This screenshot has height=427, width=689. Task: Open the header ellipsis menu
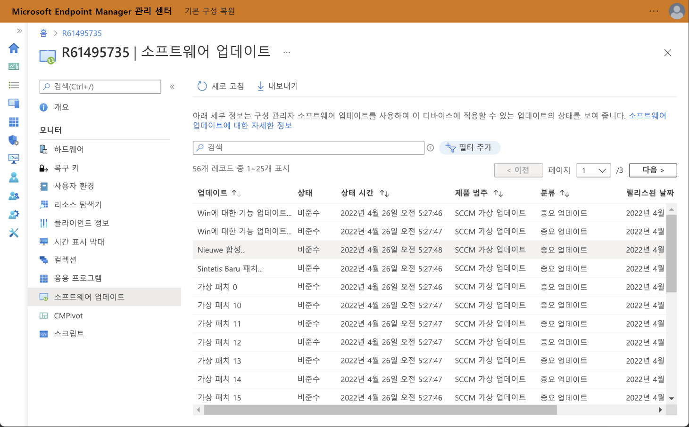pos(654,11)
